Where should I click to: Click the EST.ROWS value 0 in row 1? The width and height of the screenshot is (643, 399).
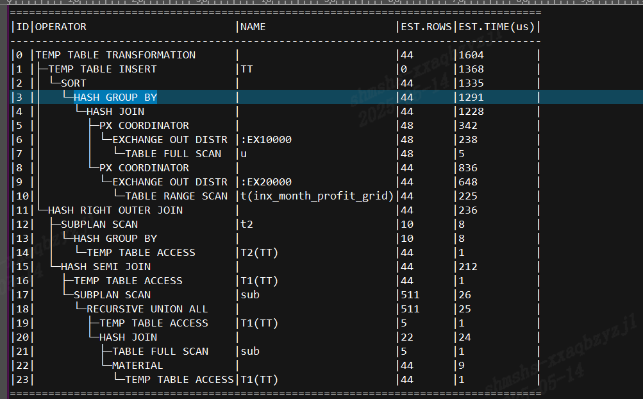(x=404, y=69)
